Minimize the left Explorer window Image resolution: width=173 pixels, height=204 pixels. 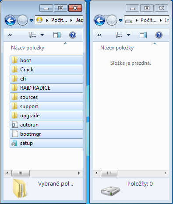click(46, 8)
